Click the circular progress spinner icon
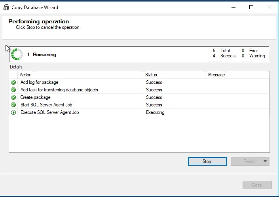The width and height of the screenshot is (279, 197). pyautogui.click(x=17, y=54)
